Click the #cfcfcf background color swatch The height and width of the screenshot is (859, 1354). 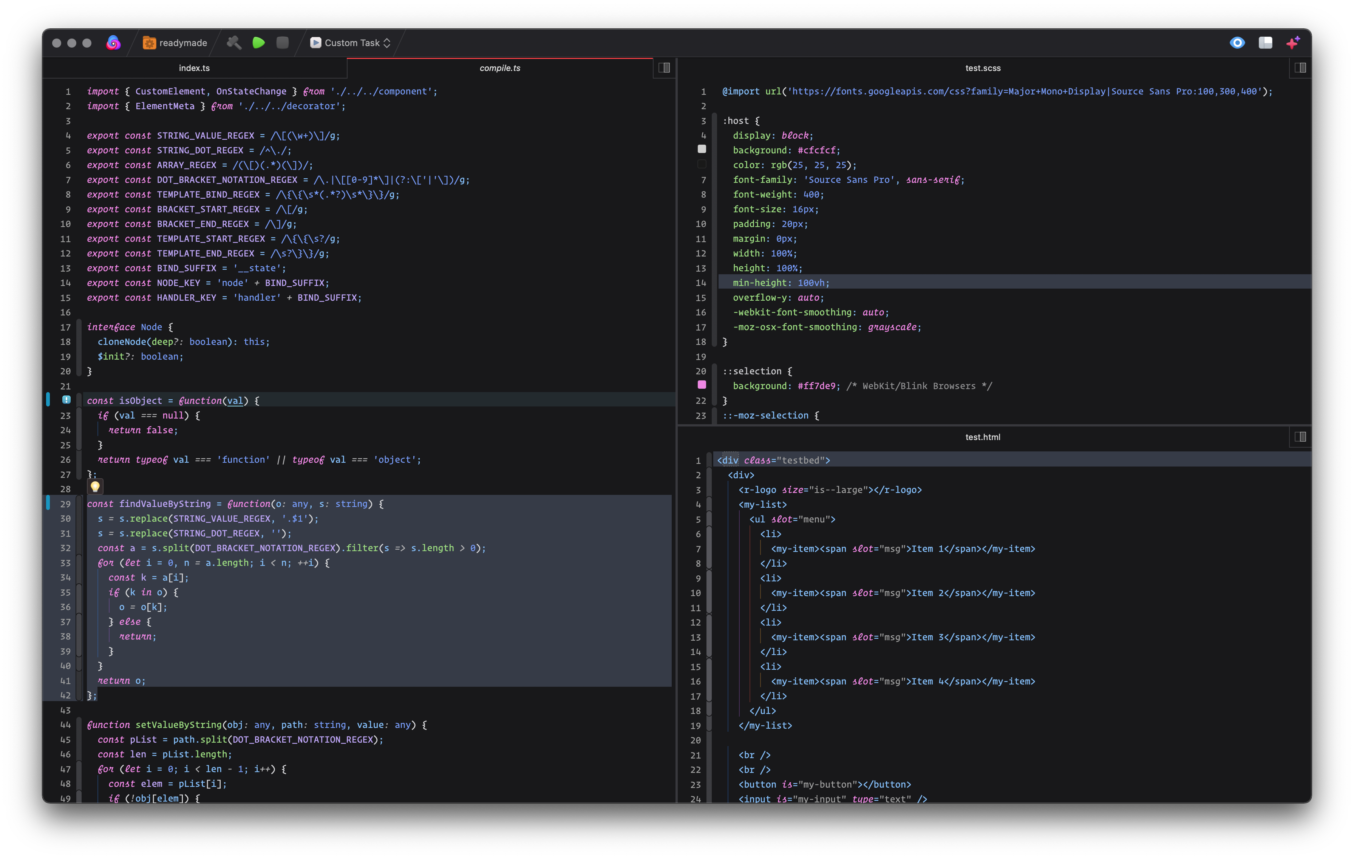(702, 150)
